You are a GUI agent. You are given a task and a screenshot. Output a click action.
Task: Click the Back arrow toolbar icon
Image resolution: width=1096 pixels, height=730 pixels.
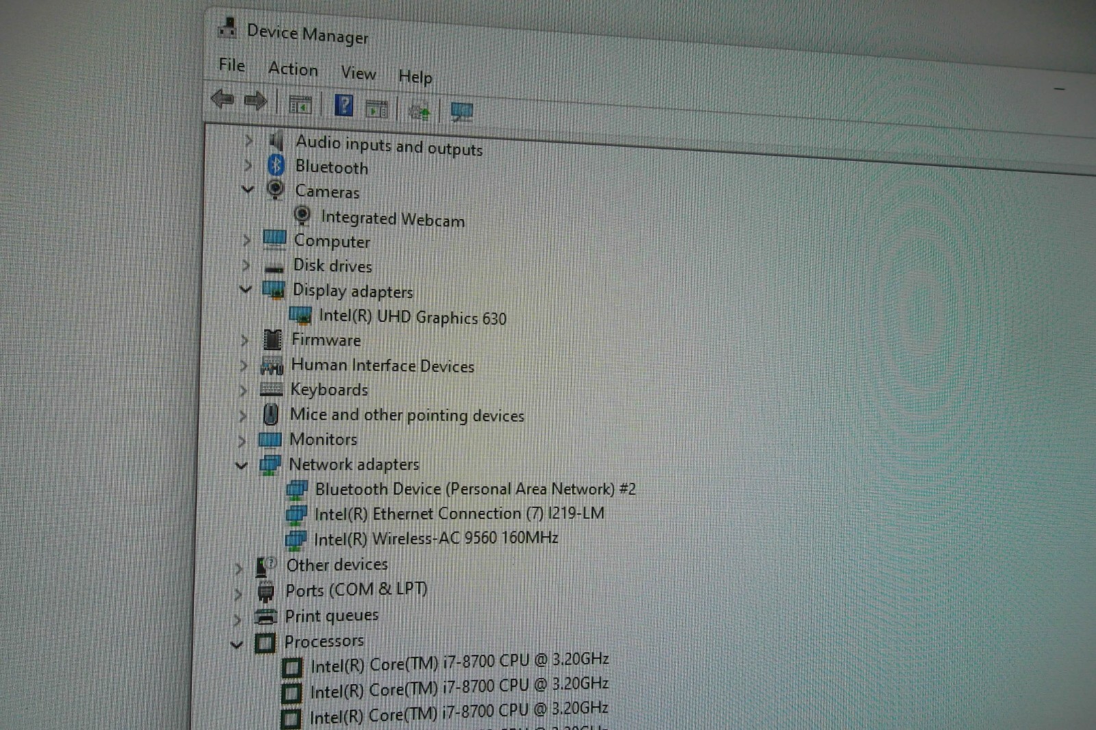coord(223,99)
